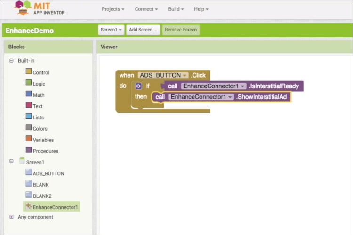Select EnhanceConnector1 in the component tree
Image resolution: width=353 pixels, height=235 pixels.
(55, 207)
